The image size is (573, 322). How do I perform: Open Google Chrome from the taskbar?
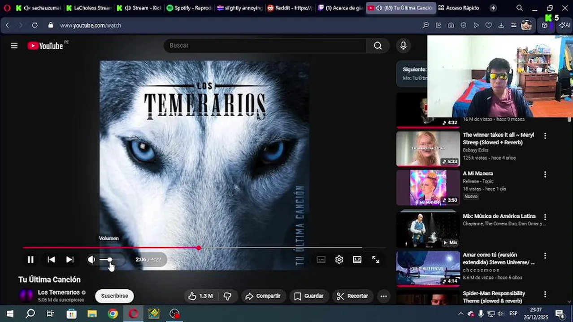pos(113,314)
